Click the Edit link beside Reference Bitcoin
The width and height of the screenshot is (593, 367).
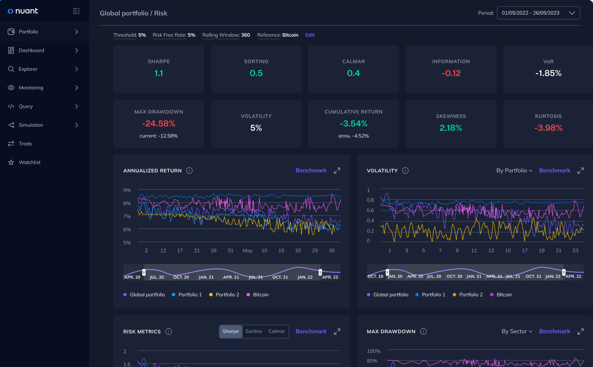[309, 35]
